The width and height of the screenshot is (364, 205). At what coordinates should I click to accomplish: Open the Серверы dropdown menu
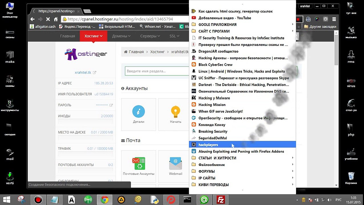pos(150,36)
